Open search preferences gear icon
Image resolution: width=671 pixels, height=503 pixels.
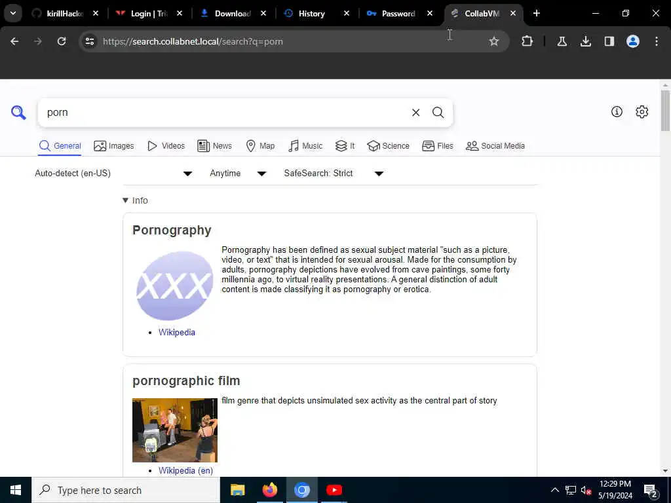tap(642, 111)
